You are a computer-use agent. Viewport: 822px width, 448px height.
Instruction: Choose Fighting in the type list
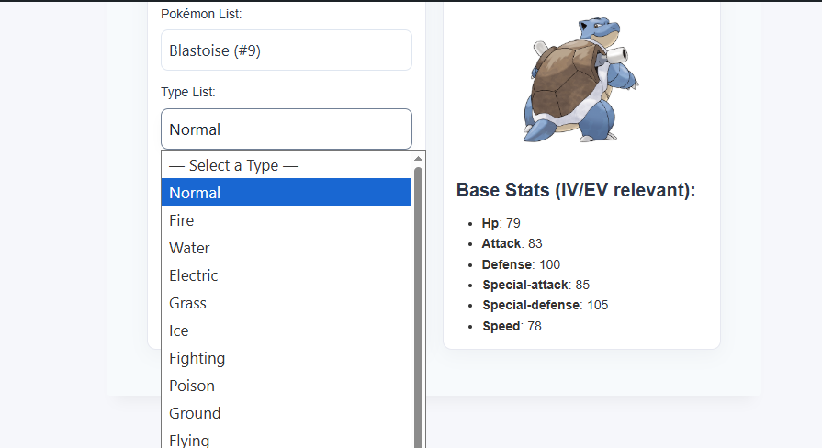(286, 358)
